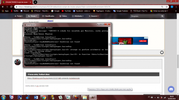Image resolution: width=179 pixels, height=100 pixels.
Task: Open the Apps bookmarks shortcut
Action: pos(5,11)
